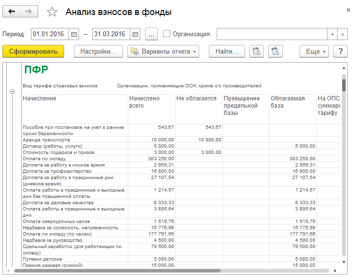
Task: Enable the Организация checkbox
Action: point(167,34)
